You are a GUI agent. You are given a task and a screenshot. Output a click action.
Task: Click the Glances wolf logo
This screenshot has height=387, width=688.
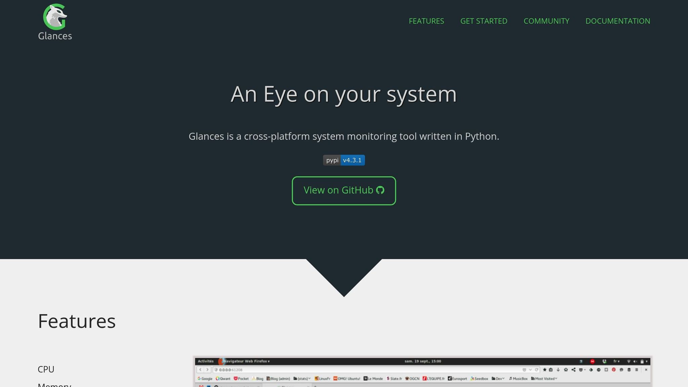(55, 16)
